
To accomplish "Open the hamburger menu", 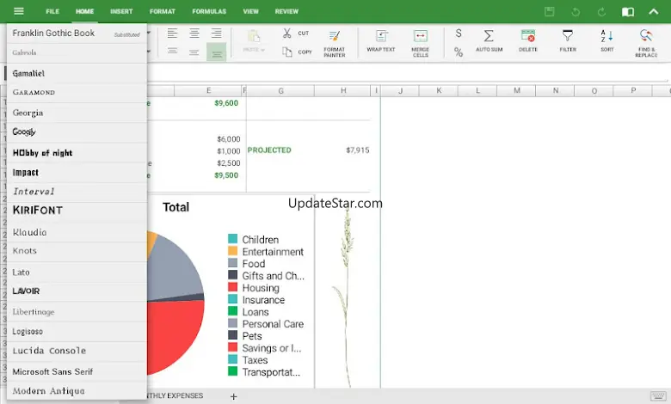I will tap(19, 12).
